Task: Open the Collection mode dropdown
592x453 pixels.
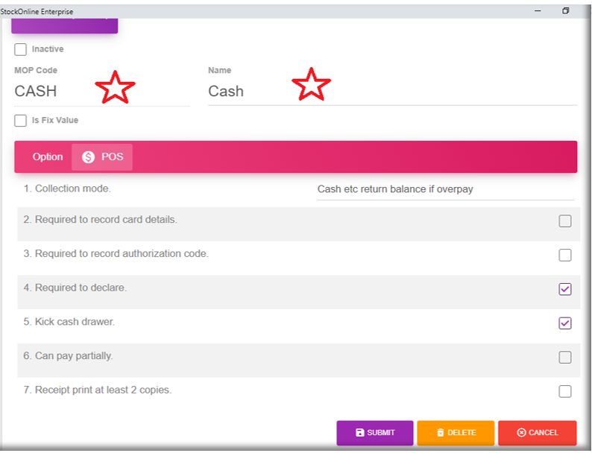Action: (x=445, y=189)
